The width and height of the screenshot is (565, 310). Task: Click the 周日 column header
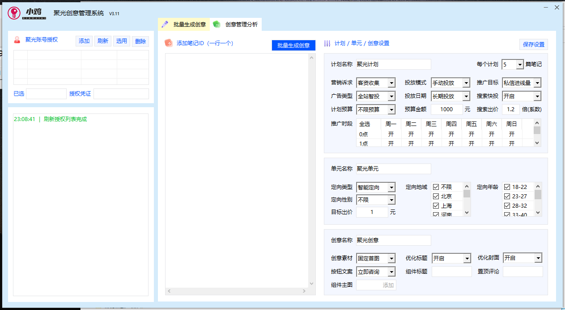pos(512,124)
